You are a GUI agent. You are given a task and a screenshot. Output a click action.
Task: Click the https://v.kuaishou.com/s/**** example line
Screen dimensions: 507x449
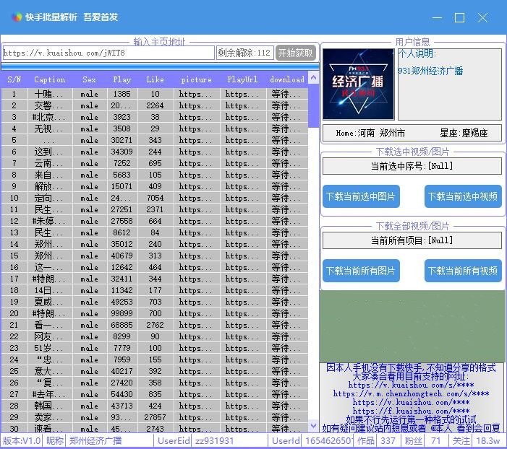point(411,385)
